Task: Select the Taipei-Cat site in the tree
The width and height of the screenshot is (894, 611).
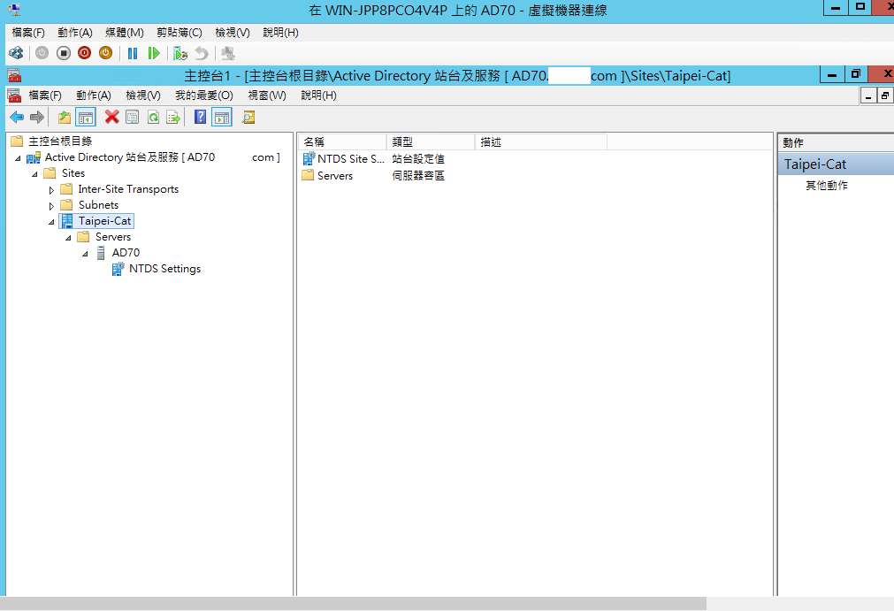Action: pos(104,220)
